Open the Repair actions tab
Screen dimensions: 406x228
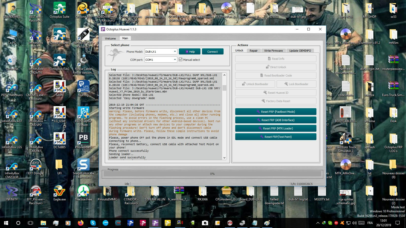[x=253, y=51]
